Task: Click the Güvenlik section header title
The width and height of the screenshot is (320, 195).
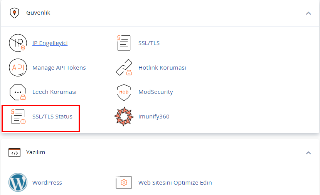Action: pyautogui.click(x=38, y=13)
